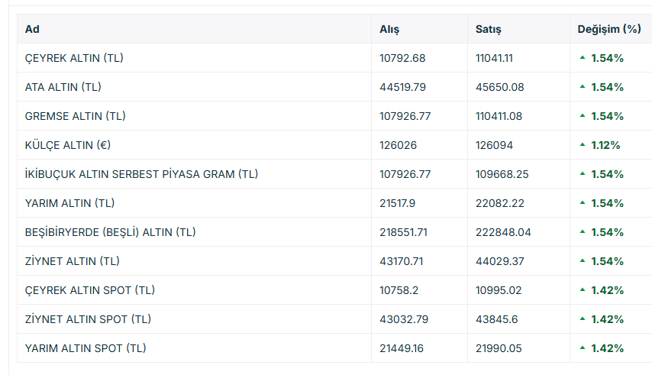Click sell price 21990.05
Screen dimensions: 652x375
[499, 348]
